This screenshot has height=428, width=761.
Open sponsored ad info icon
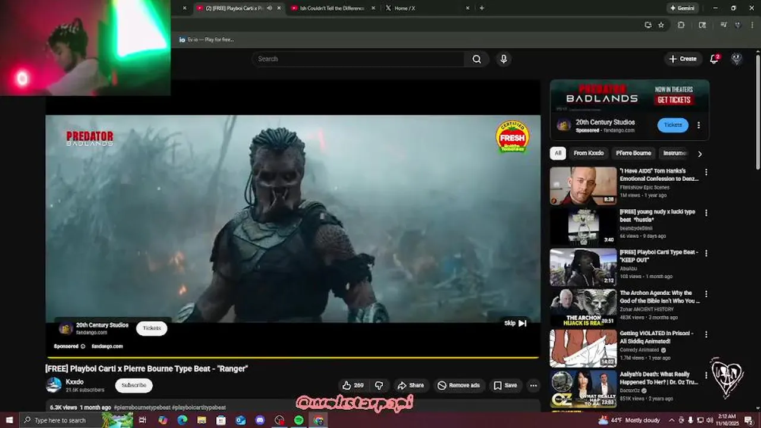click(83, 347)
